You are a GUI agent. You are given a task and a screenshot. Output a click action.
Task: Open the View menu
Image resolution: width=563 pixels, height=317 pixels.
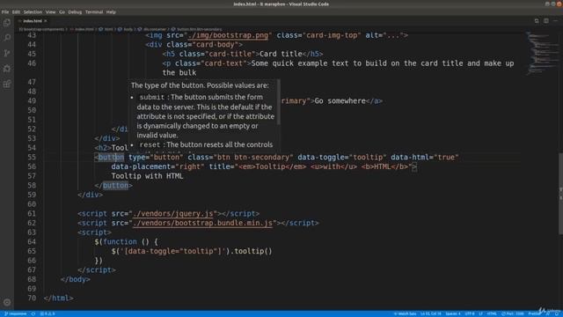point(50,11)
